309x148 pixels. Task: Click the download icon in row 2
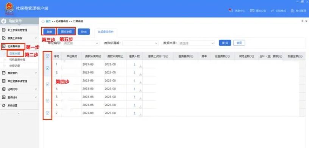[x=140, y=74]
